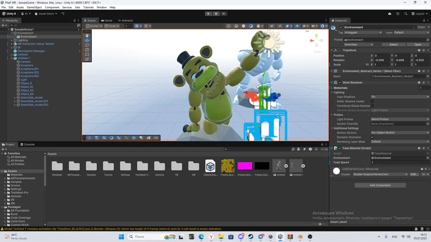Click shader Edit button
This screenshot has width=431, height=242.
[x=415, y=174]
